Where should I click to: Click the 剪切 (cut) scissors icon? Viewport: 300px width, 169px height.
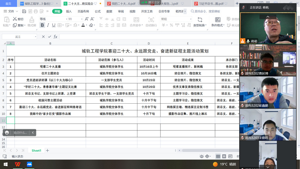point(15,19)
